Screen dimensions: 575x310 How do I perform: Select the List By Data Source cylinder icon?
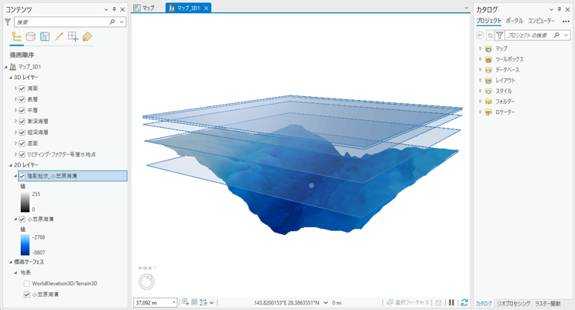(x=31, y=36)
